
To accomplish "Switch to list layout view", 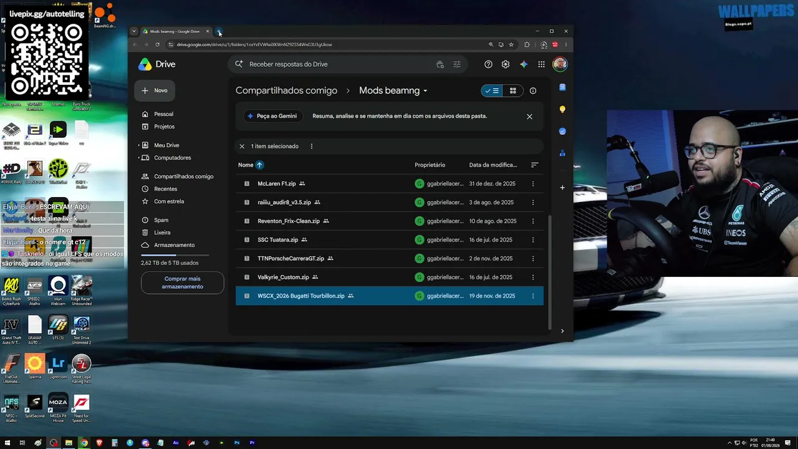I will (x=492, y=90).
